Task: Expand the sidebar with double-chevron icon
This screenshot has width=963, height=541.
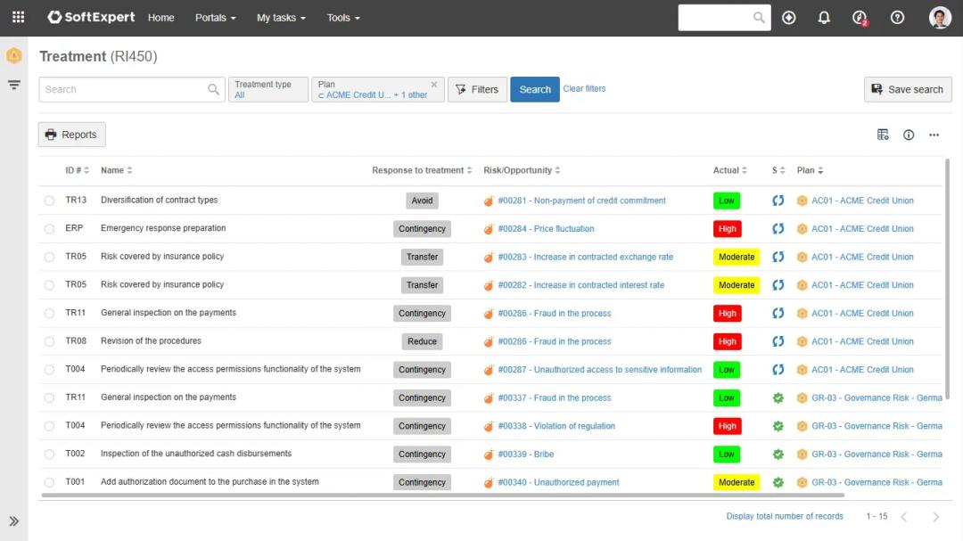Action: click(14, 521)
